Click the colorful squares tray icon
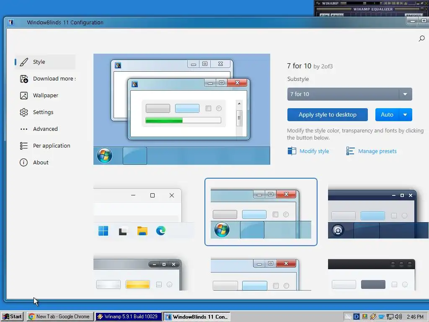 click(365, 317)
